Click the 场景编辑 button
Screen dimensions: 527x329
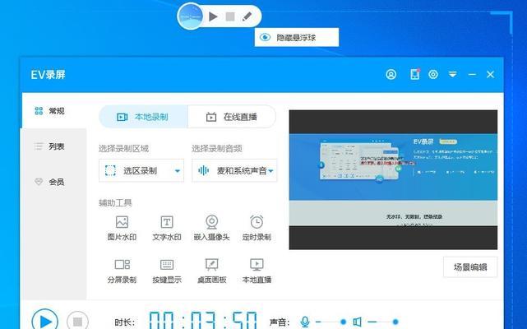[470, 267]
